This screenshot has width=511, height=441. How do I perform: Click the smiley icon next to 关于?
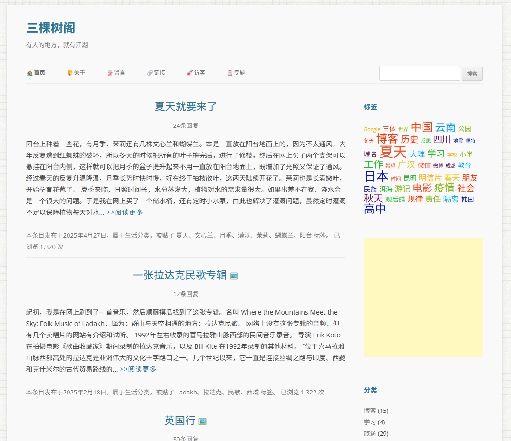[70, 73]
